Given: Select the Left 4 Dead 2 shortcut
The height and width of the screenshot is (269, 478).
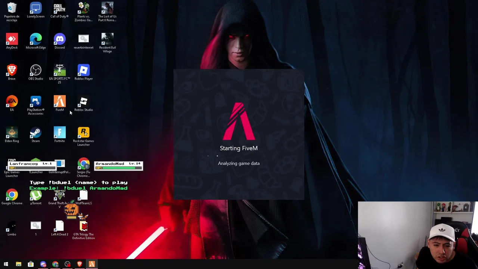Looking at the screenshot, I should pyautogui.click(x=59, y=228).
